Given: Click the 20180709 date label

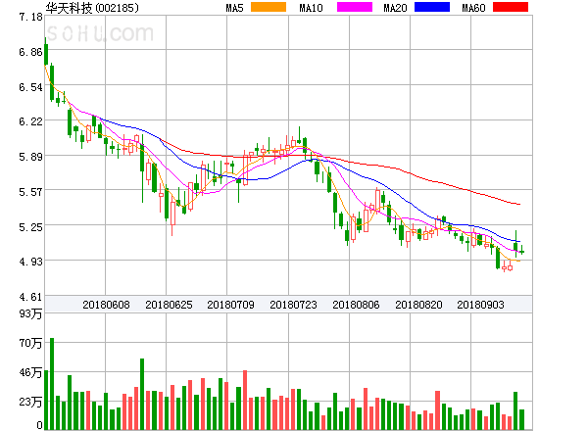Looking at the screenshot, I should (x=230, y=305).
